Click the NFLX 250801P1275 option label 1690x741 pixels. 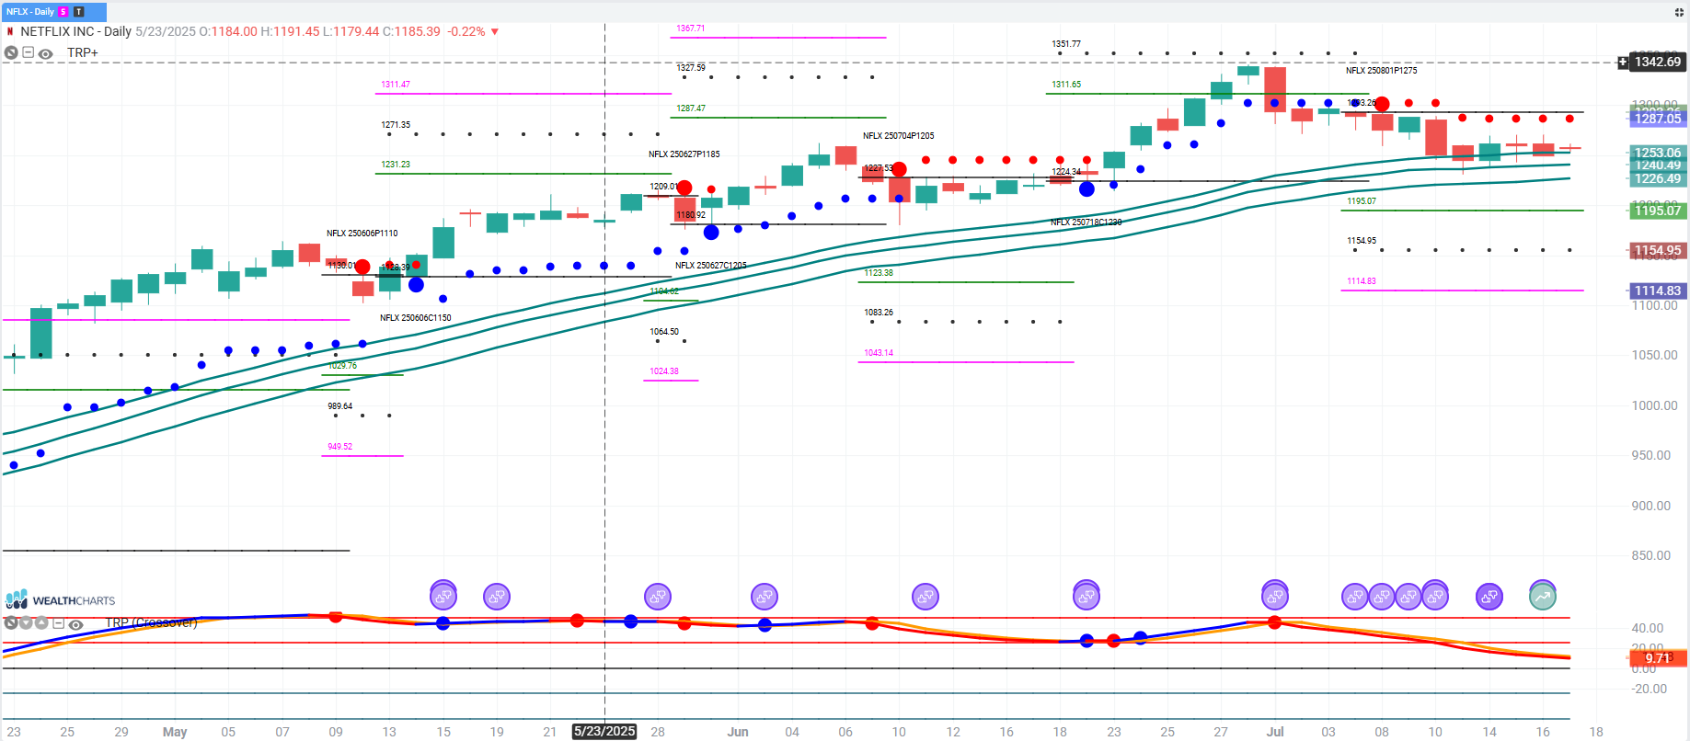coord(1381,71)
